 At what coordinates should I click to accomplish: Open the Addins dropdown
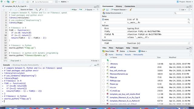65,2
